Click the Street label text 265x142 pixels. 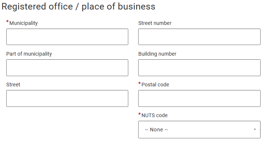pyautogui.click(x=13, y=85)
